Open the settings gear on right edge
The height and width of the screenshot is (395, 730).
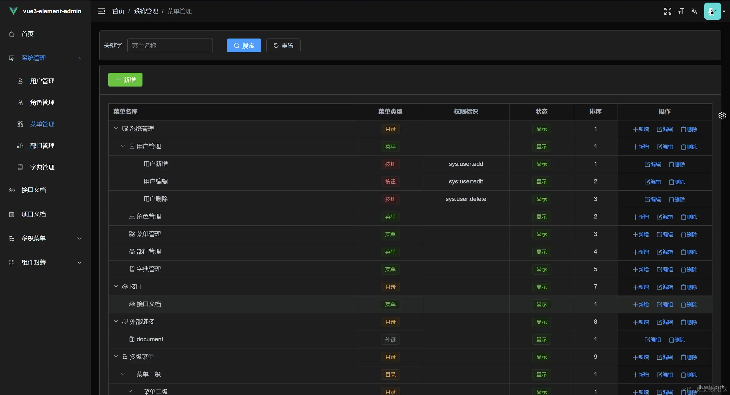pyautogui.click(x=722, y=116)
